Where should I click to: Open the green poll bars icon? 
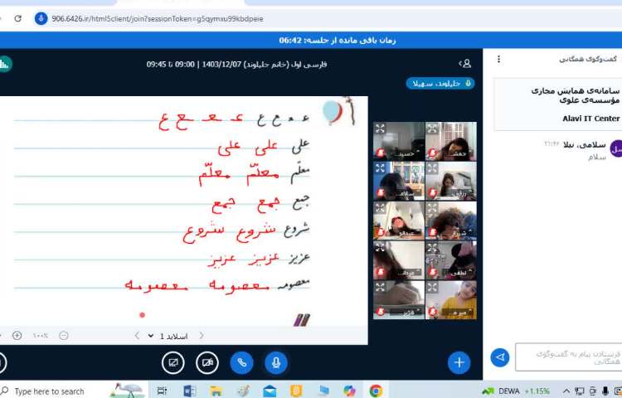point(5,64)
